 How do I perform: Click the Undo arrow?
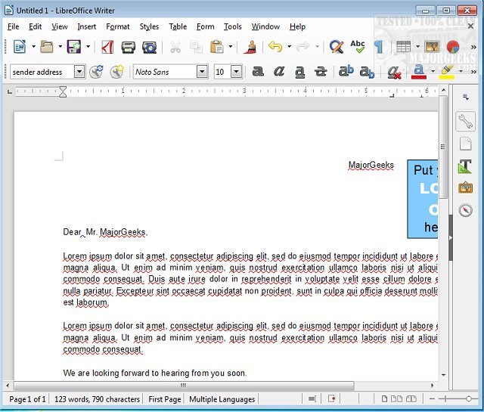(275, 47)
